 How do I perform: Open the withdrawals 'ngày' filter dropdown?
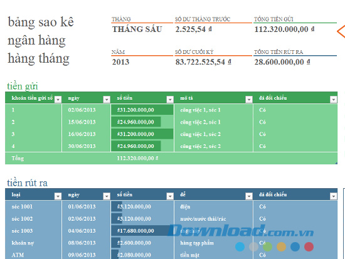pyautogui.click(x=107, y=196)
